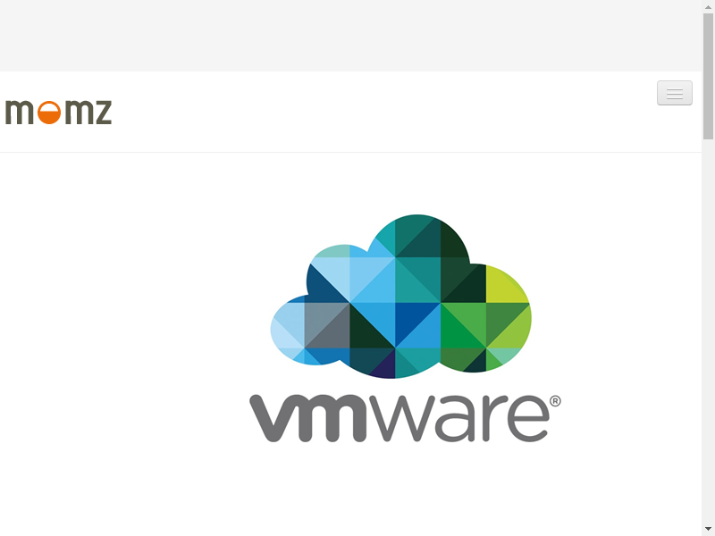Click the vertical scrollbar thumb
The image size is (715, 536).
(x=708, y=76)
